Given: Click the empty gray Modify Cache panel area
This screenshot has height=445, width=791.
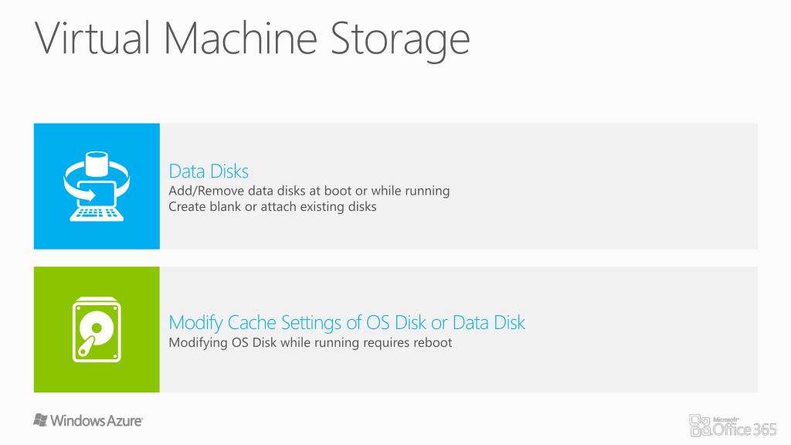Looking at the screenshot, I should tap(640, 329).
